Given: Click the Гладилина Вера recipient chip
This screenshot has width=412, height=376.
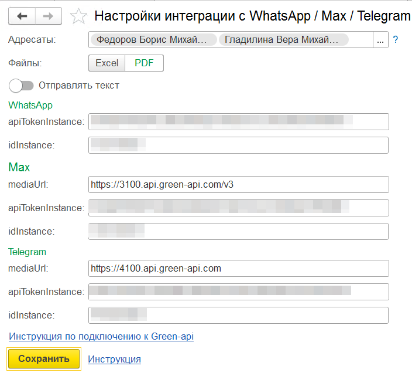Looking at the screenshot, I should (283, 40).
